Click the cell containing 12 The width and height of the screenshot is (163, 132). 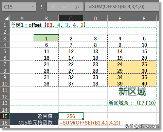tap(71, 51)
